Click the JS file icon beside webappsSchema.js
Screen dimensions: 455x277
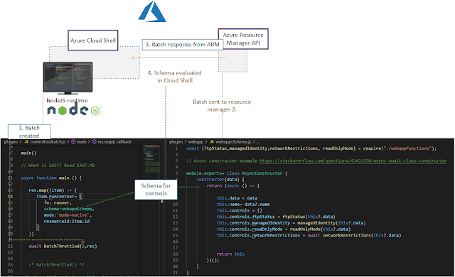point(212,141)
